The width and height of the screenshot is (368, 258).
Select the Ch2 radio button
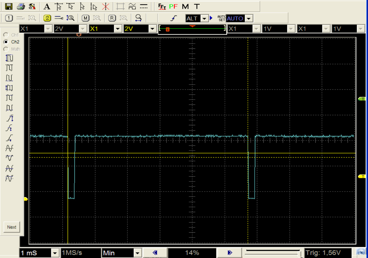pos(6,42)
